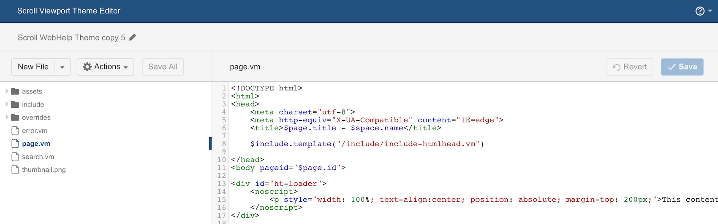Open the caret next to the help icon
Screen dimensions: 718x224
tap(710, 11)
